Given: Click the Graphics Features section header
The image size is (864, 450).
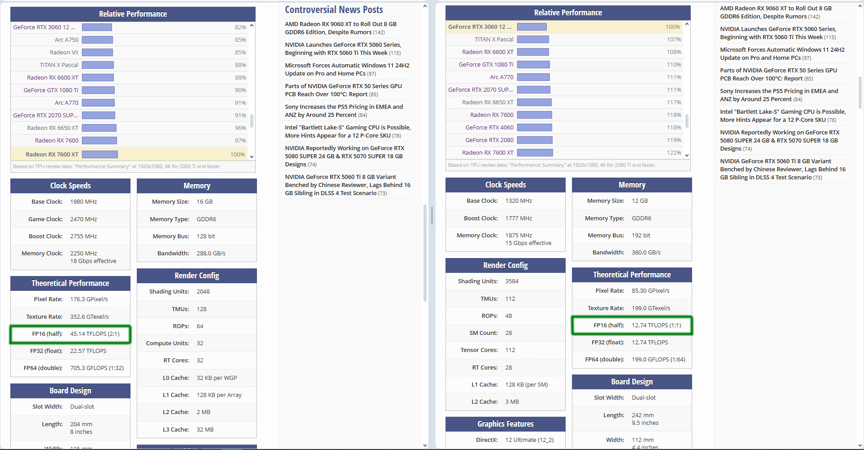Looking at the screenshot, I should pos(505,424).
